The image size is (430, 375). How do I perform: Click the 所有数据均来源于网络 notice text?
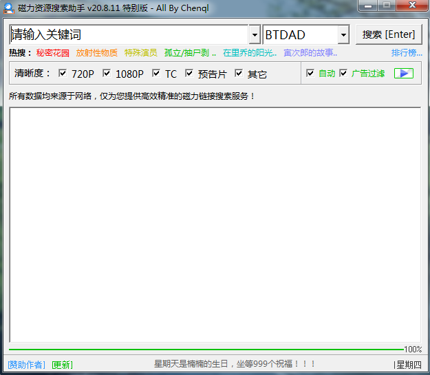point(132,96)
